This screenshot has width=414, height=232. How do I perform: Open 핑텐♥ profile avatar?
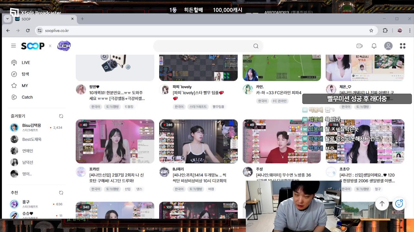point(81,90)
